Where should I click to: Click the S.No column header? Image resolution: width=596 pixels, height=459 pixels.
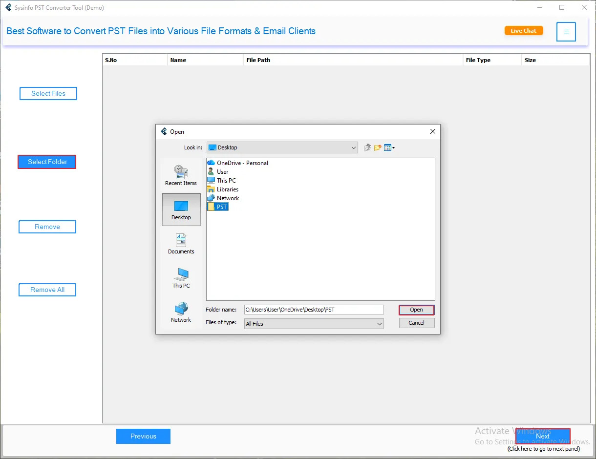tap(135, 60)
